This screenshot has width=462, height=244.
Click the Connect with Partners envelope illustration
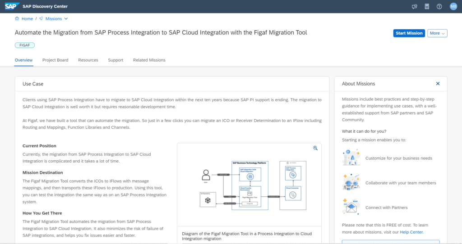pos(351,206)
